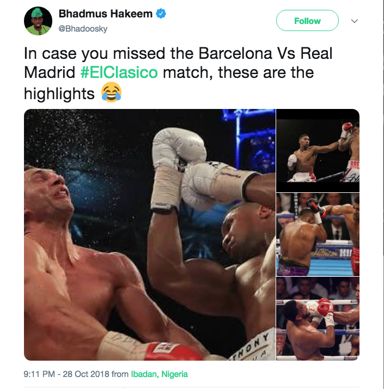Click the word highlights in the tweet

pos(59,94)
